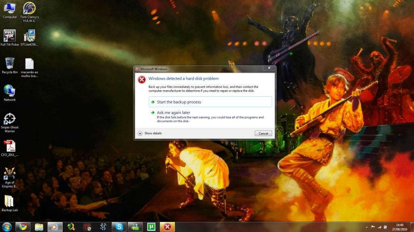Select the macarrão ao molho file
Viewport: 414px width, 232px height.
click(x=29, y=68)
